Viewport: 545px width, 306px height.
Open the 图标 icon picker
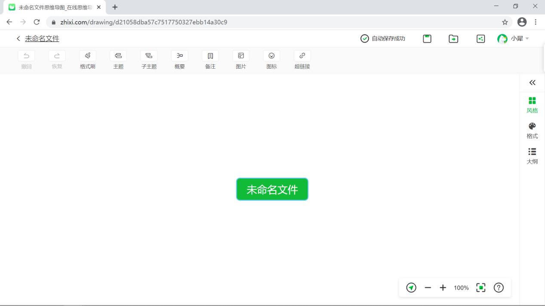(271, 60)
